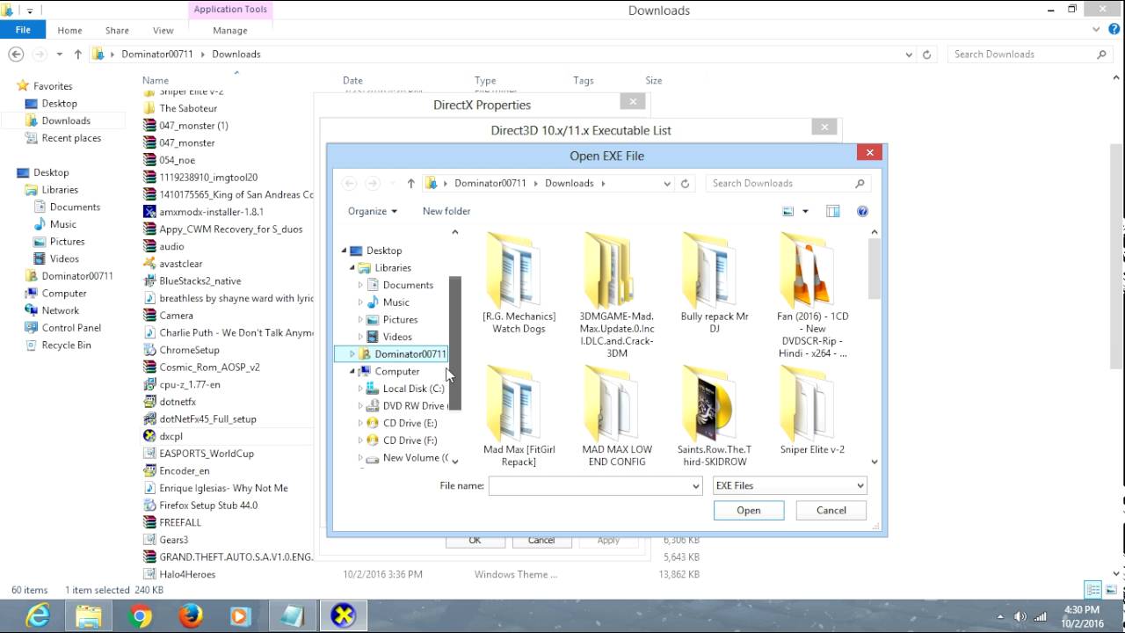Select Recycle Bin in Explorer navigation pane
Image resolution: width=1125 pixels, height=633 pixels.
tap(66, 345)
